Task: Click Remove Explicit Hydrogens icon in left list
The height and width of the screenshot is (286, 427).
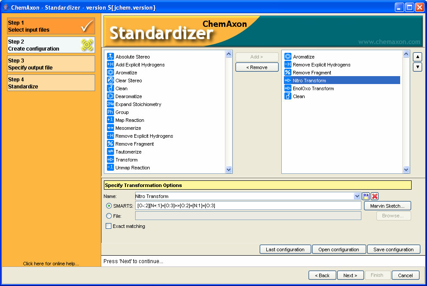Action: (x=110, y=135)
